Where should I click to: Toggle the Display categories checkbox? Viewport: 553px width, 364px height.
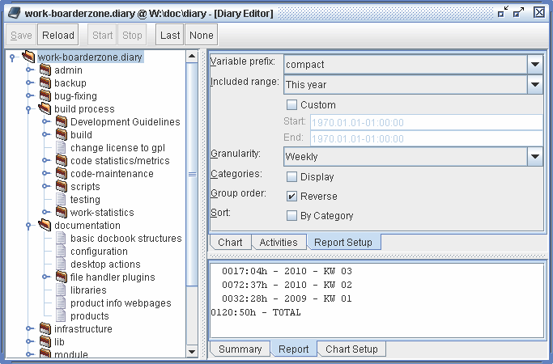click(x=291, y=176)
